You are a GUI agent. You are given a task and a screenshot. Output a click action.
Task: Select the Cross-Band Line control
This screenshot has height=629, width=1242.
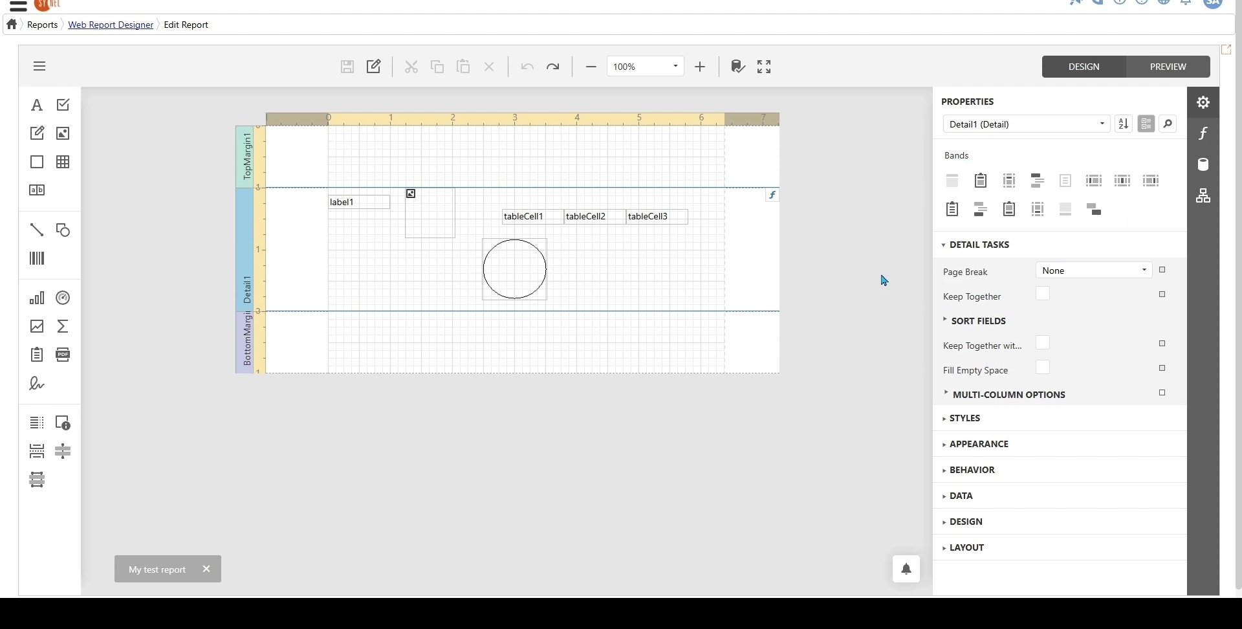[x=63, y=451]
